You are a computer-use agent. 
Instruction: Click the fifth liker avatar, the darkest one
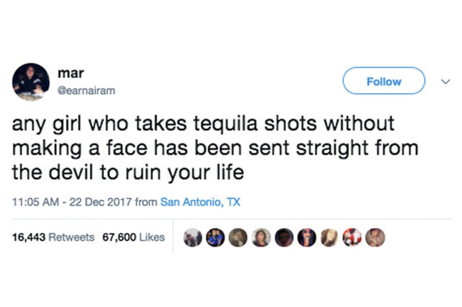284,237
